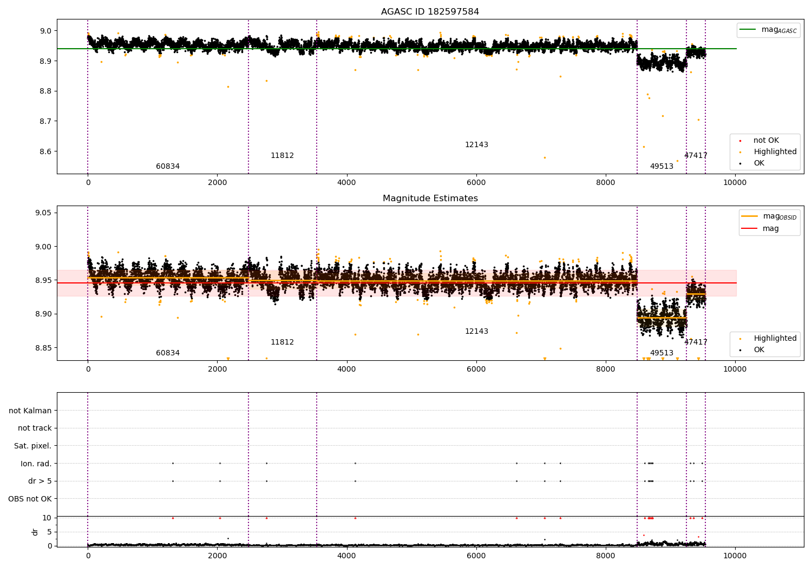812x568 pixels.
Task: Click the "8.90" y-axis tick label
Action: [x=43, y=314]
